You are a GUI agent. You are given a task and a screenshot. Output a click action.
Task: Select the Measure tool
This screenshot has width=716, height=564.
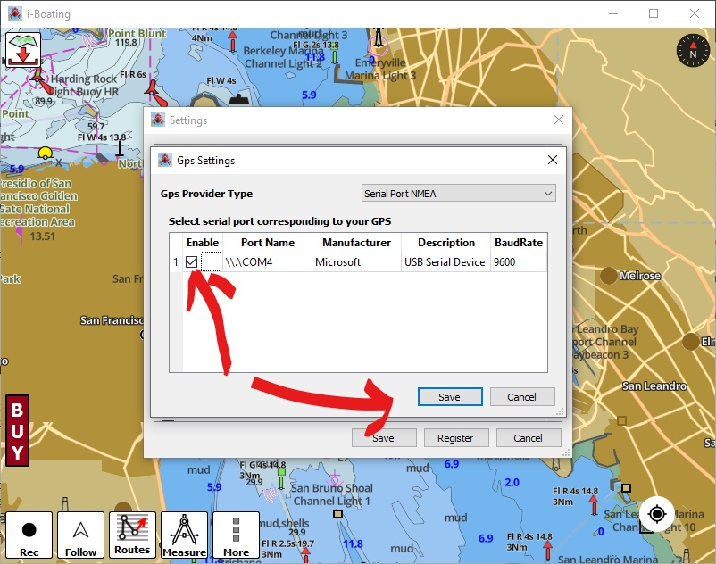coord(184,534)
